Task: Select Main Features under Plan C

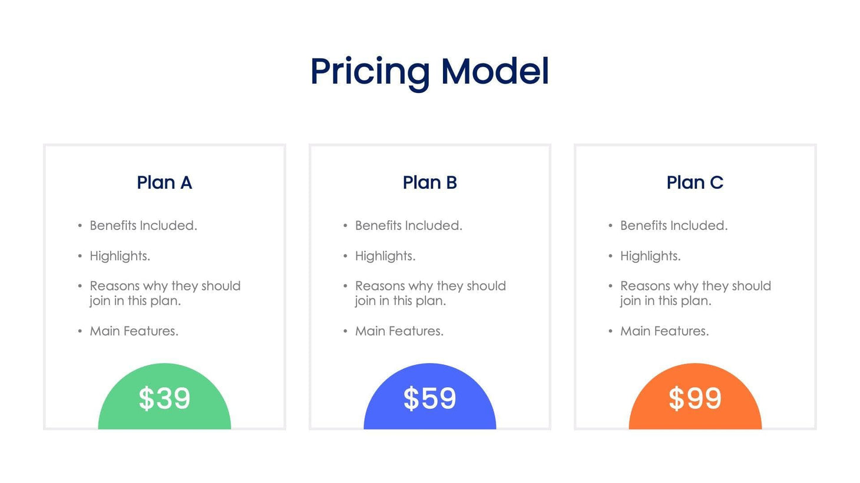Action: (664, 331)
